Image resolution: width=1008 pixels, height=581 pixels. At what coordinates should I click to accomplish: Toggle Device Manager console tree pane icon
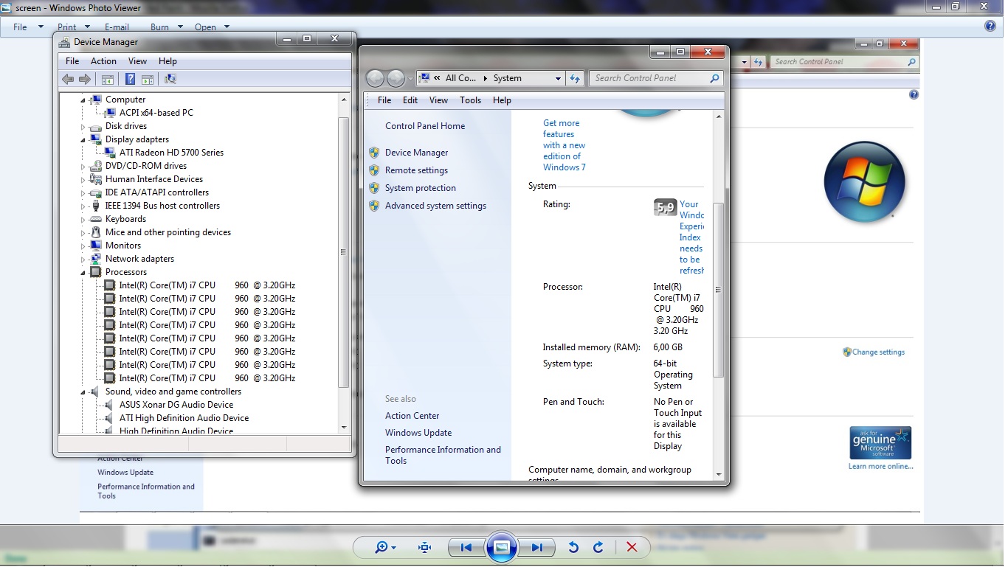click(108, 79)
